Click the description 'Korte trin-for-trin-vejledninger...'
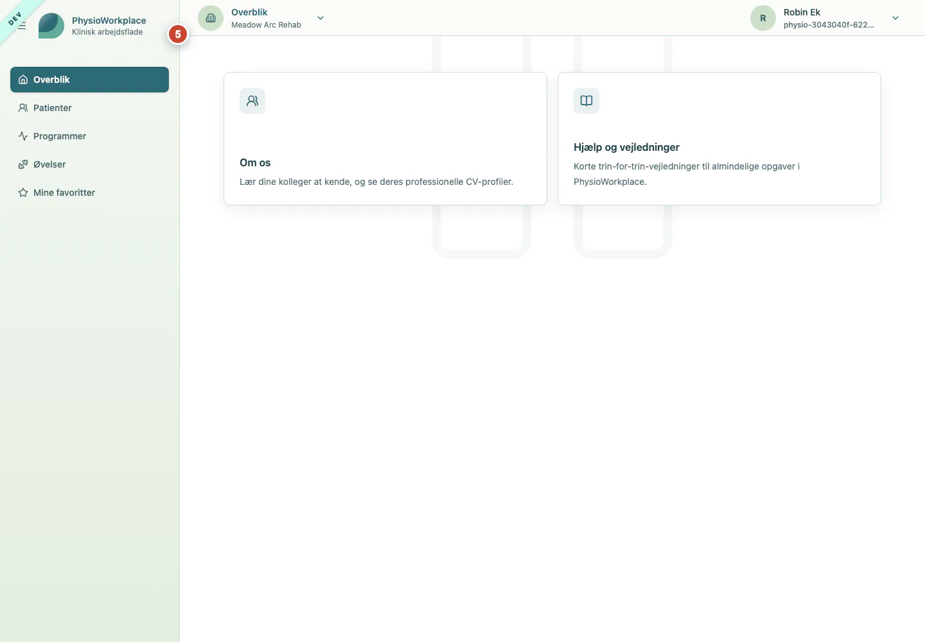 pos(687,174)
